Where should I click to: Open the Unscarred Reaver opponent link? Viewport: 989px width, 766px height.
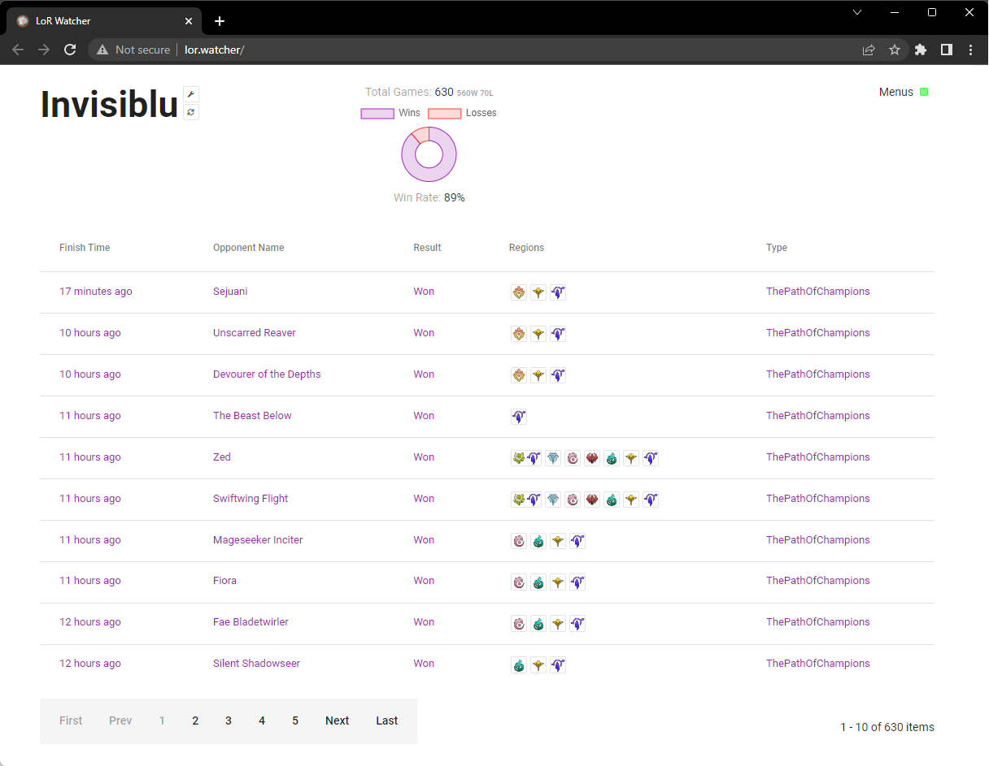point(255,333)
